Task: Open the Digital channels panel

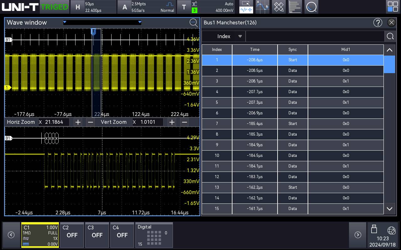Action: 154,235
